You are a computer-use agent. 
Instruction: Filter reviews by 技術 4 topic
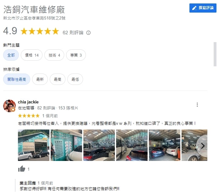[54, 55]
